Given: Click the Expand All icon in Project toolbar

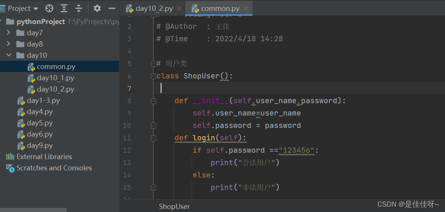Looking at the screenshot, I should [x=64, y=9].
